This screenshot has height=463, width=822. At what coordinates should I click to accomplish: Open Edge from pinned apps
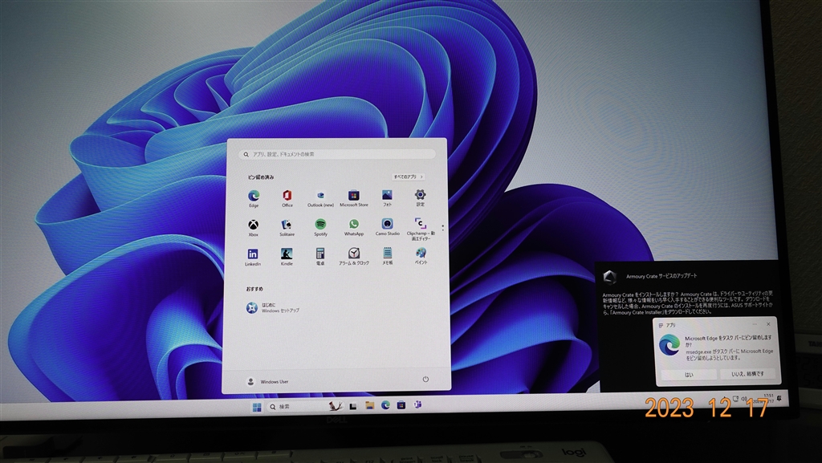(254, 198)
